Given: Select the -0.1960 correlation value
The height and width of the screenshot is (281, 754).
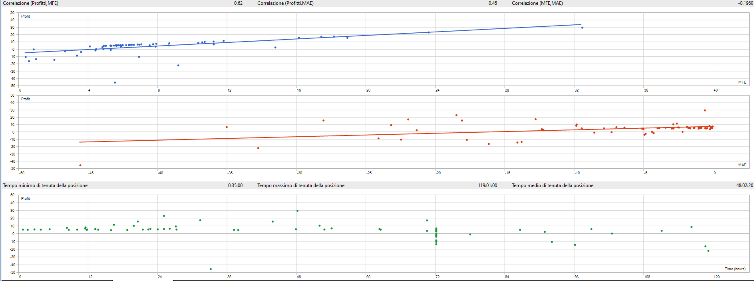Looking at the screenshot, I should [x=746, y=3].
